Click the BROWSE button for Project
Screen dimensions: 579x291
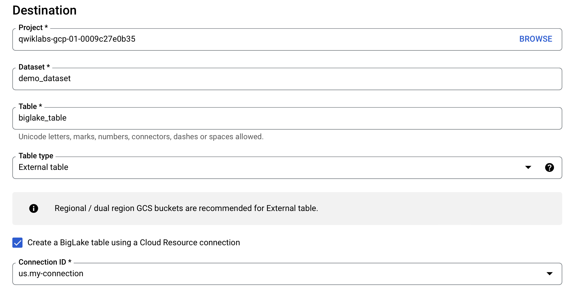[x=535, y=39]
